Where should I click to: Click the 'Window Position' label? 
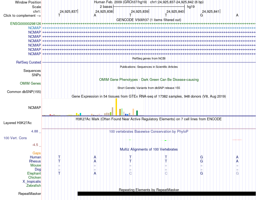coord(28,2)
